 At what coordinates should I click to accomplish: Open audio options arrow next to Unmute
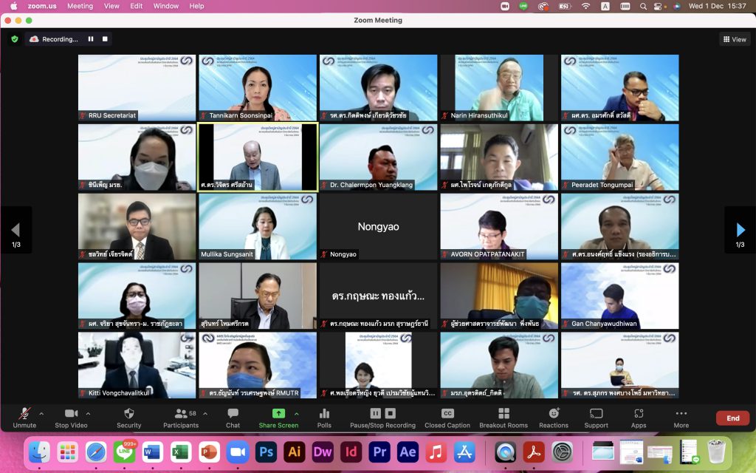coord(41,414)
